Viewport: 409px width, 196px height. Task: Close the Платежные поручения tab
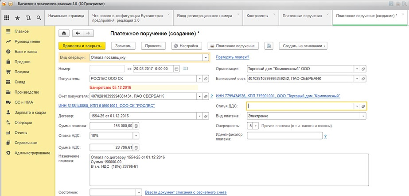tap(328, 14)
